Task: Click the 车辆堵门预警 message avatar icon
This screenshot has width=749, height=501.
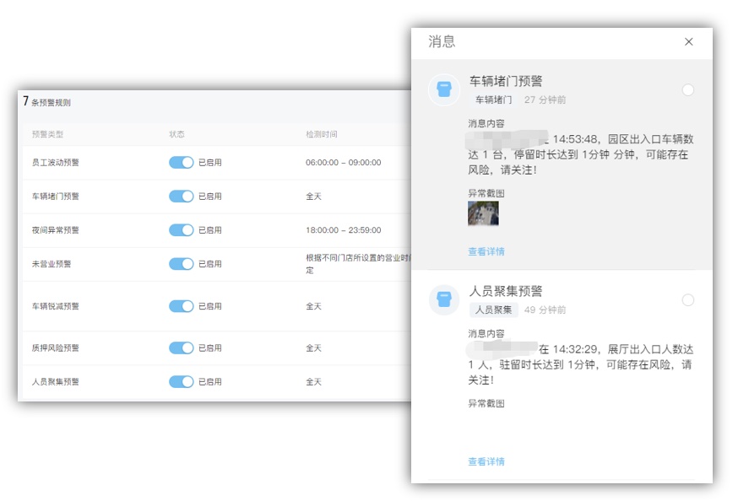Action: [444, 90]
